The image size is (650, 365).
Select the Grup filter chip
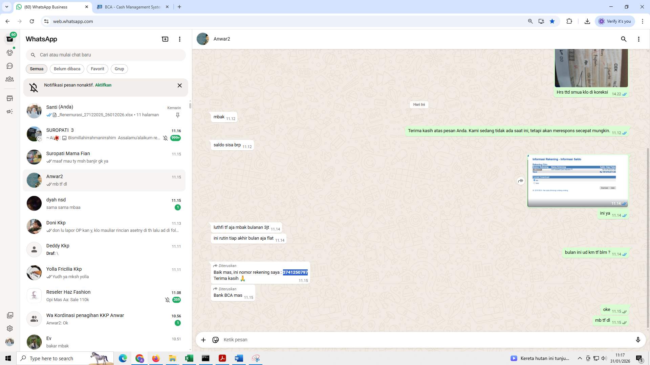(x=119, y=69)
